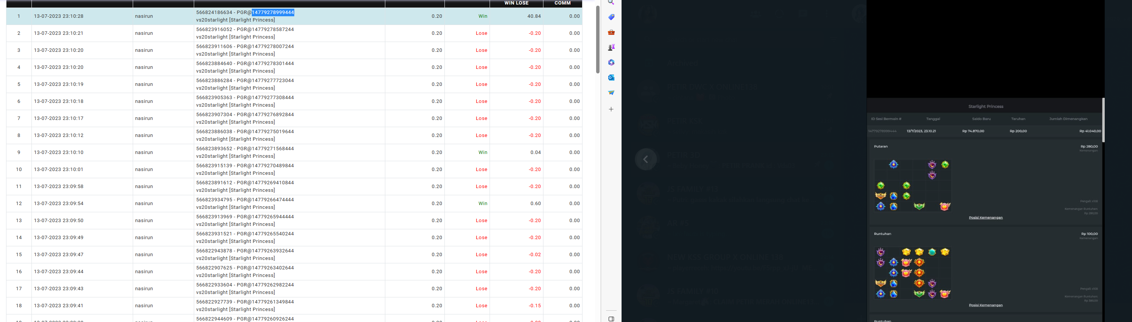Screen dimensions: 1132x322
Task: Click the 0.04 win lose amount
Action: click(x=536, y=152)
